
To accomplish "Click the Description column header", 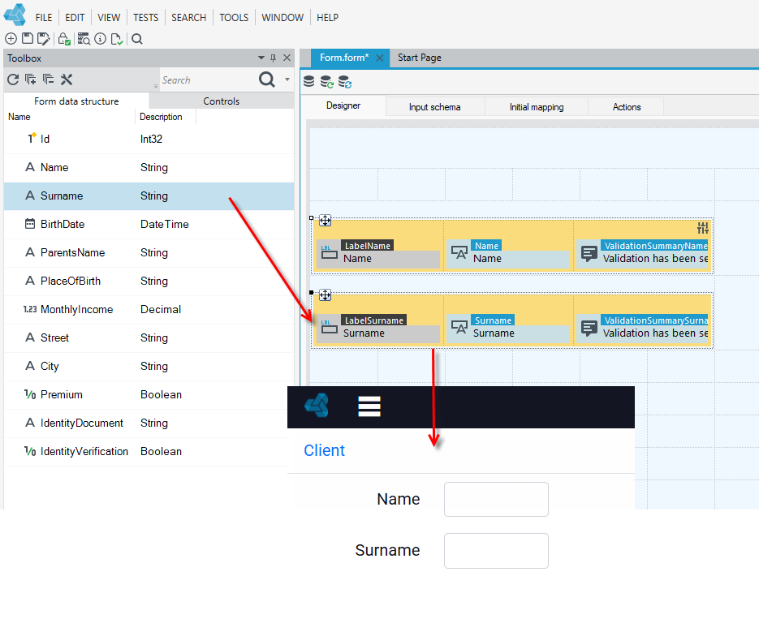I will click(162, 117).
